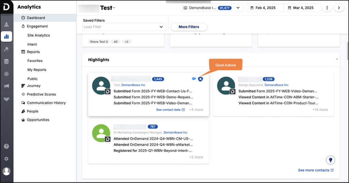
Task: Open the database stack icon in rail
Action: tap(6, 62)
